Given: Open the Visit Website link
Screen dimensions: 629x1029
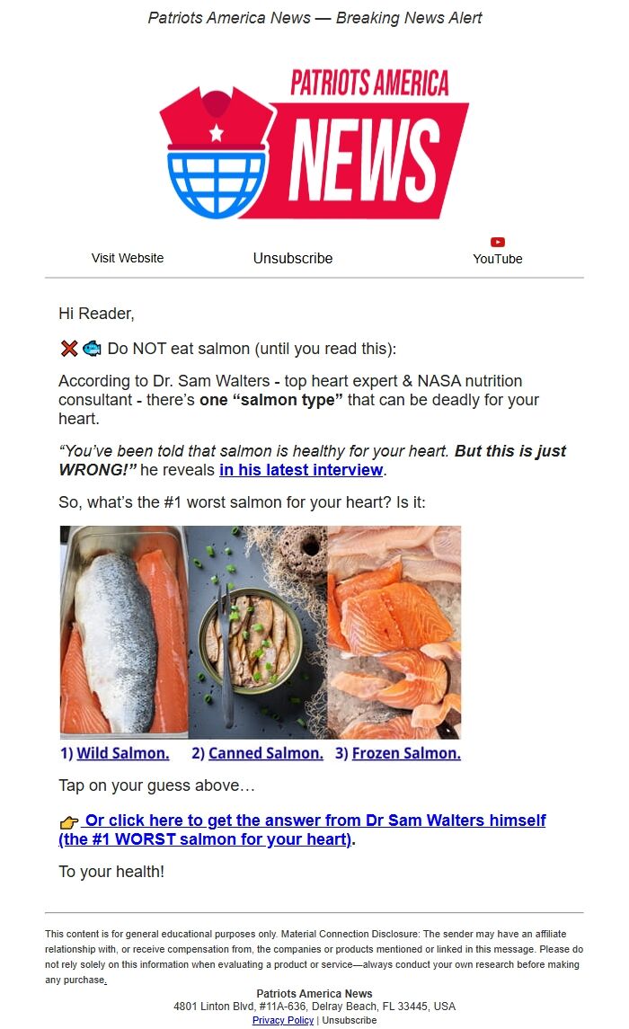Looking at the screenshot, I should tap(128, 258).
